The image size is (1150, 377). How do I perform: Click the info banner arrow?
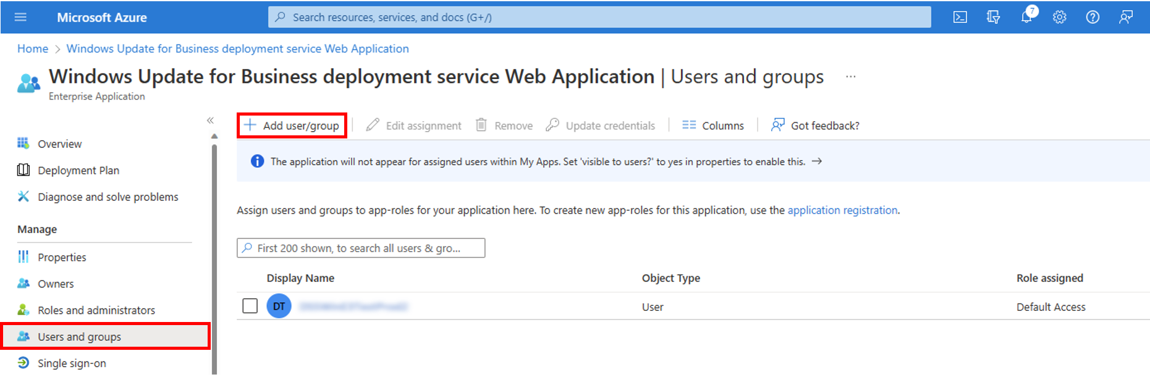pos(817,161)
